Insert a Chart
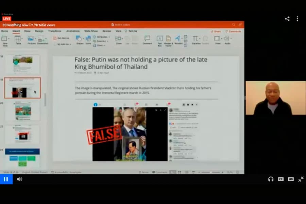306x204 pixels. point(99,45)
